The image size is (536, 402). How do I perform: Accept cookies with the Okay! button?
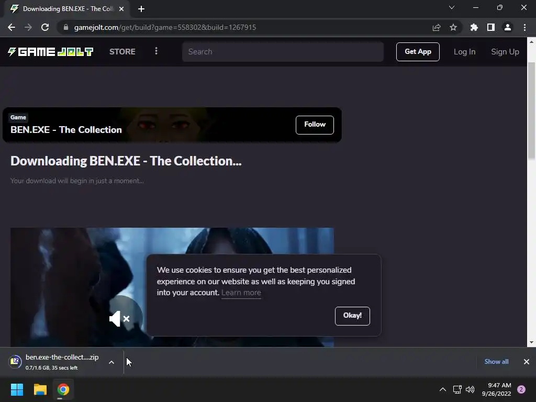(x=352, y=316)
